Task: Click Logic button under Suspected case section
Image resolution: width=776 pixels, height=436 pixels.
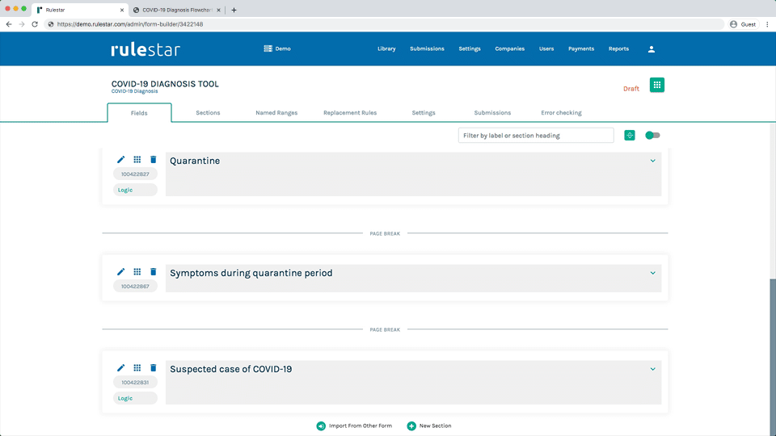Action: click(x=135, y=398)
